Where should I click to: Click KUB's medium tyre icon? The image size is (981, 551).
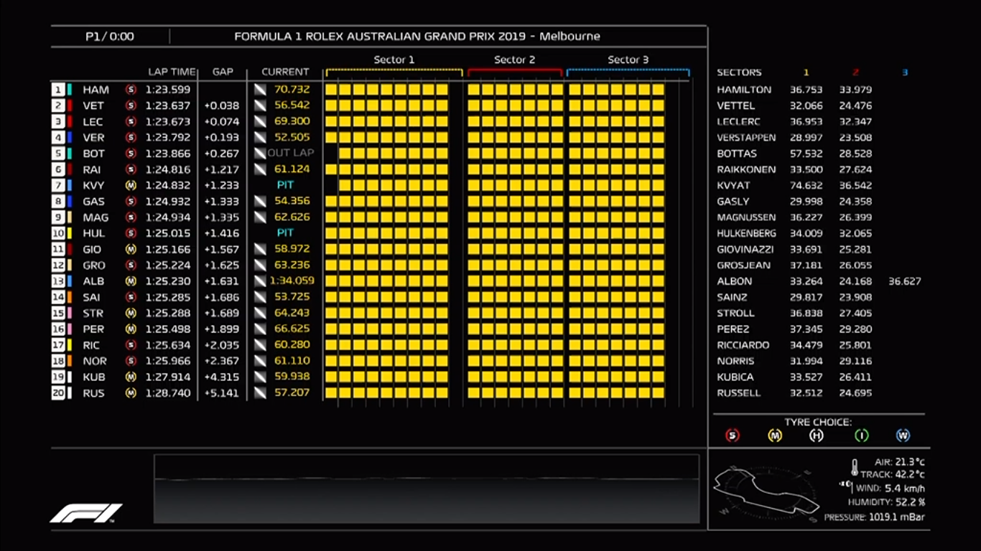131,377
